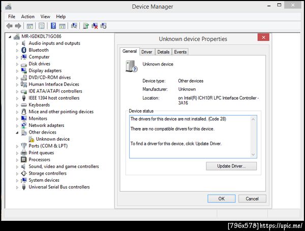This screenshot has width=305, height=231.
Task: Expand Audio inputs and outputs
Action: click(17, 44)
